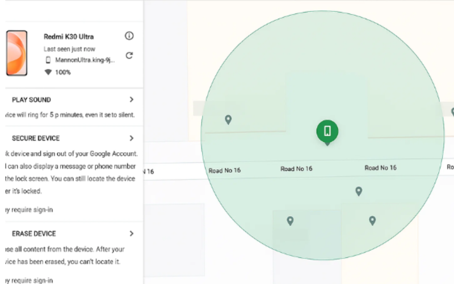Image resolution: width=454 pixels, height=284 pixels.
Task: Click the green phone location marker
Action: pos(327,132)
